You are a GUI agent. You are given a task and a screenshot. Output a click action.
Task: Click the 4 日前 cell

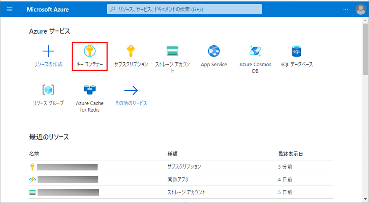[x=285, y=179]
